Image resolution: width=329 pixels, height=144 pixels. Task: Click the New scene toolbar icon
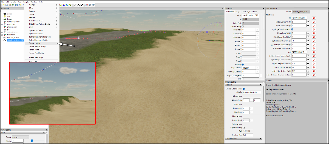coord(3,5)
